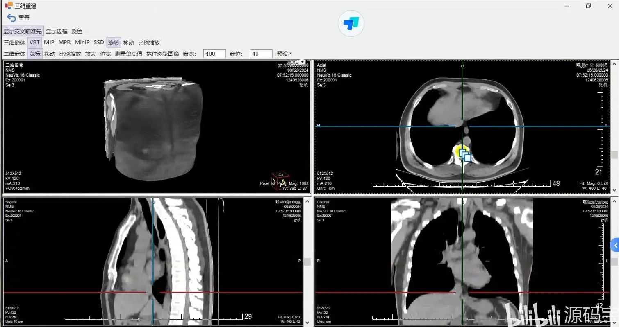Restore down the 三维重建 window
619x327 pixels.
tap(588, 6)
